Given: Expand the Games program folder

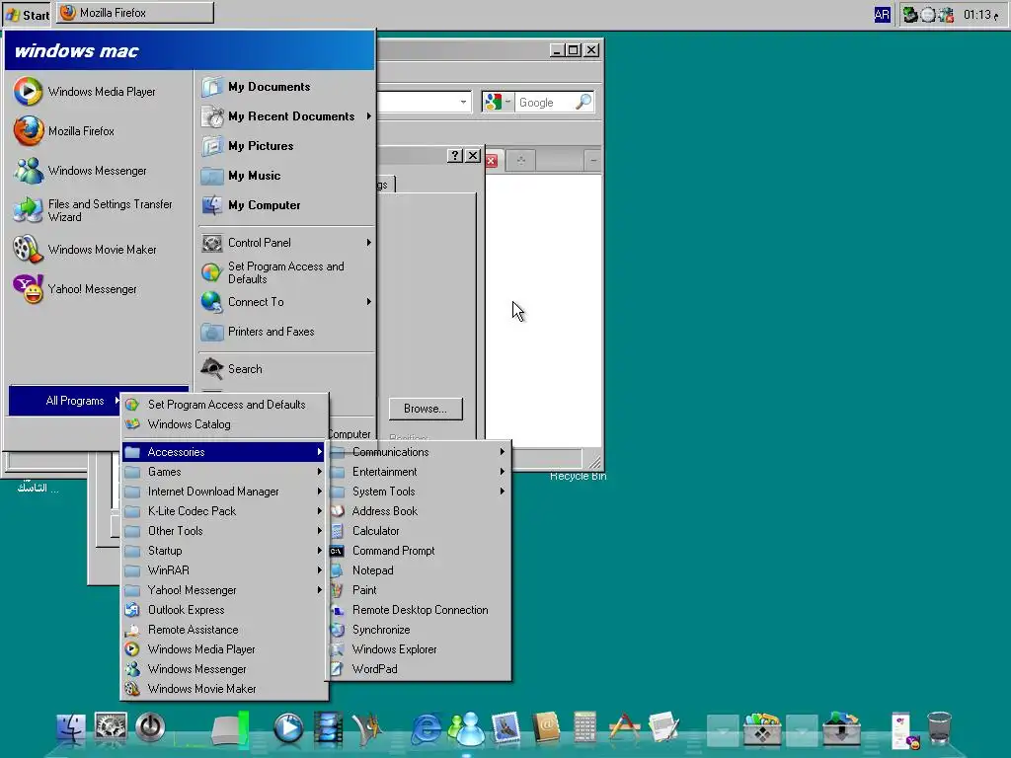Looking at the screenshot, I should point(224,472).
